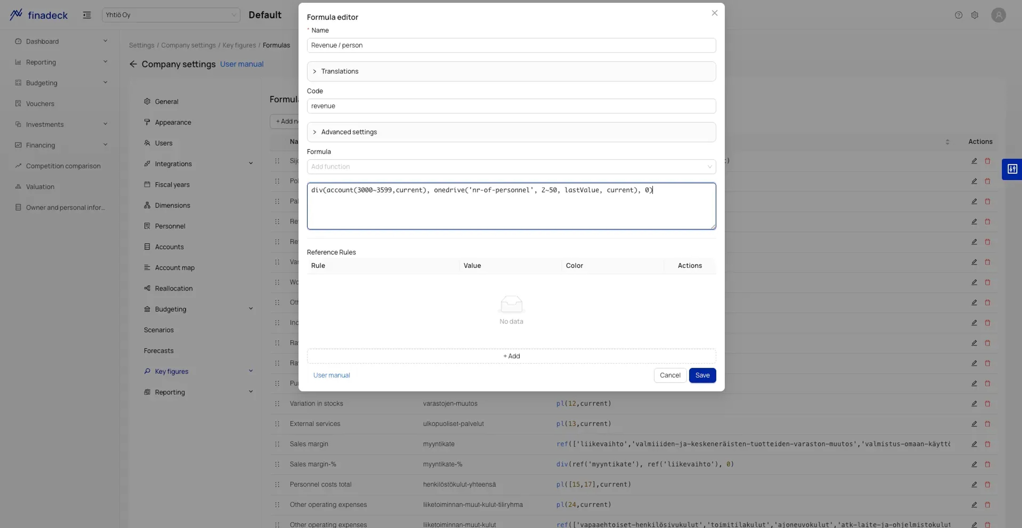Open the user profile avatar
1022x528 pixels.
998,15
